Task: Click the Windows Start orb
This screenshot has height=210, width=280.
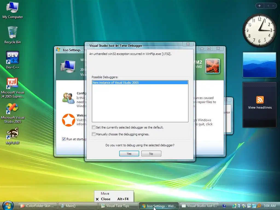Action: click(8, 206)
